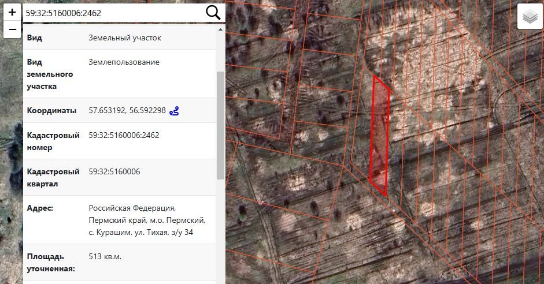
Task: Click the value Земельный участок
Action: [x=125, y=38]
